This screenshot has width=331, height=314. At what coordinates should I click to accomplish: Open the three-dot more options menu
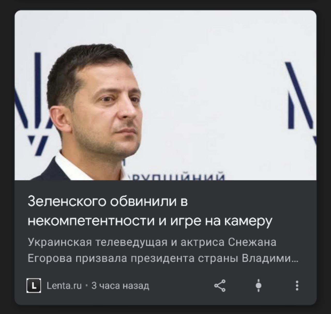(297, 286)
